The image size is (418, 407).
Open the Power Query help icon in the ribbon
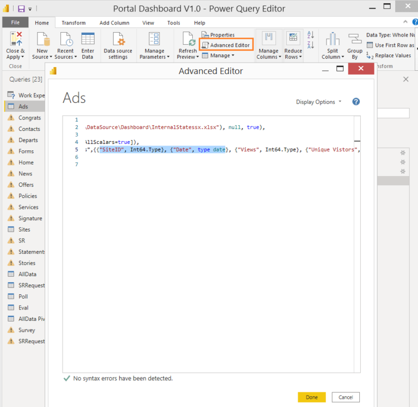tap(415, 22)
